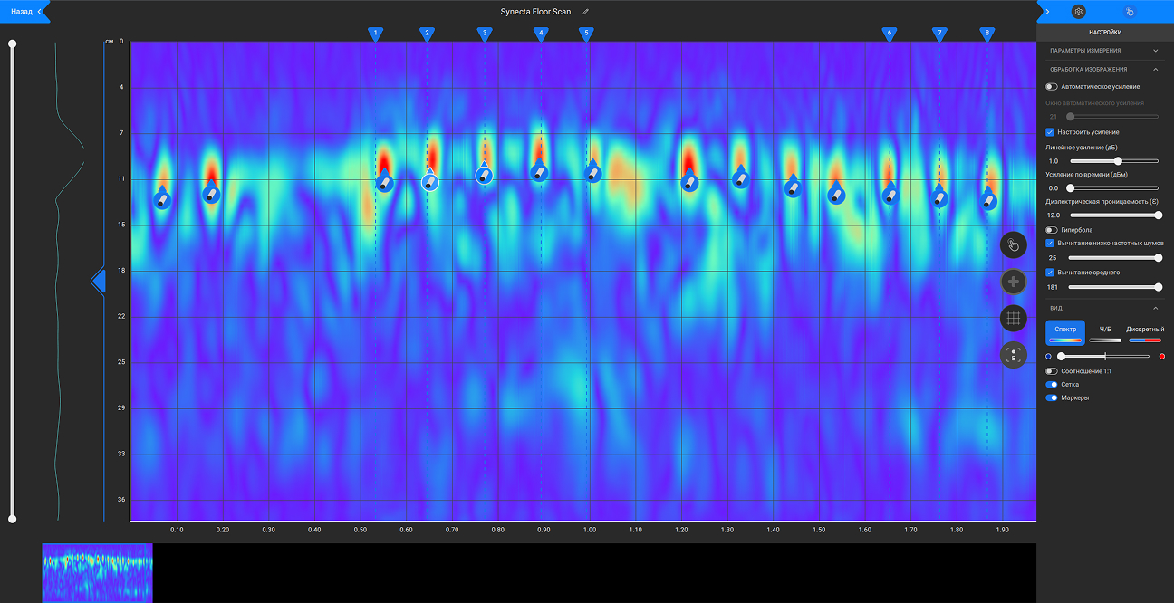Toggle the Гипербола switch
The width and height of the screenshot is (1174, 603).
[x=1052, y=230]
